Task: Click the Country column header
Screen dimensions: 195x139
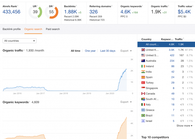Action: coord(147,39)
